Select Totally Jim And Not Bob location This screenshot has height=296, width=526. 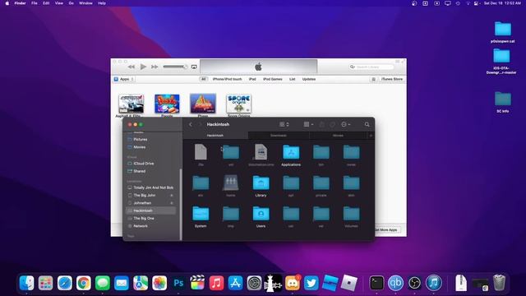154,187
